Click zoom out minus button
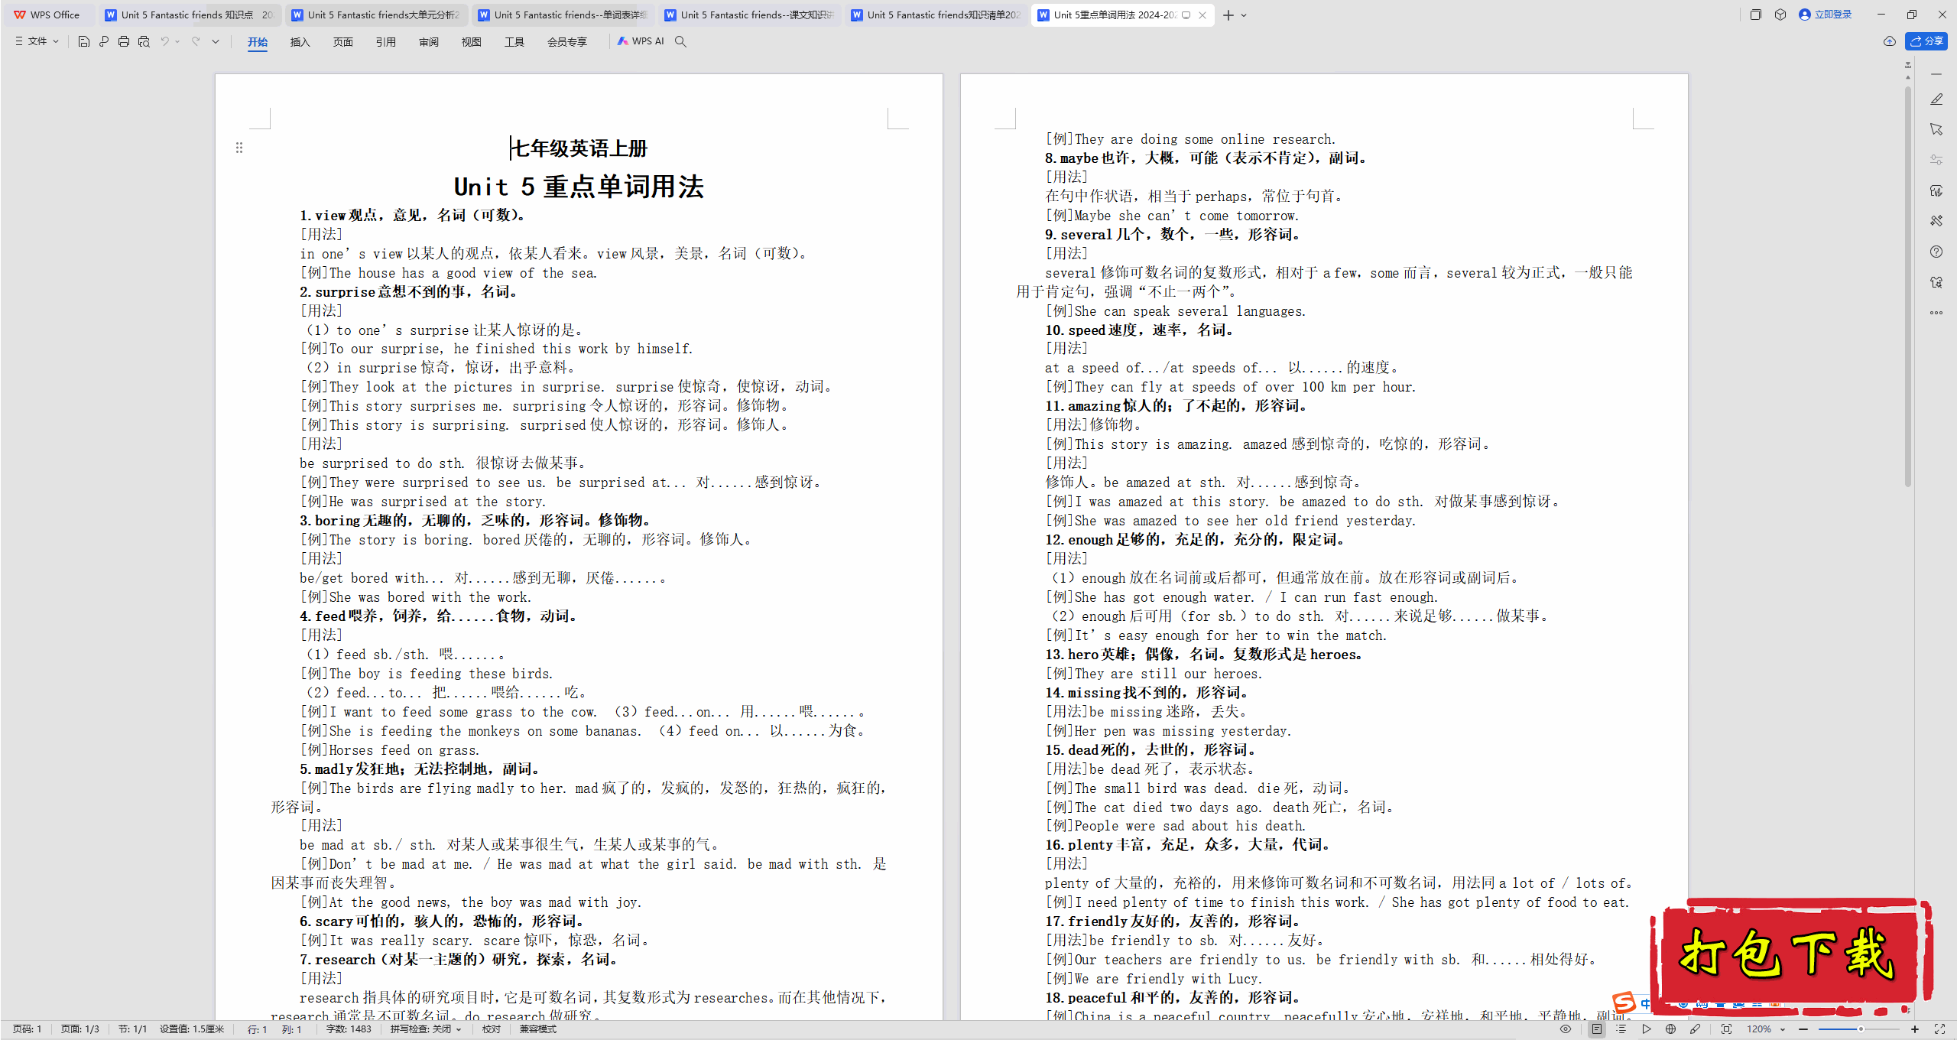Image resolution: width=1957 pixels, height=1040 pixels. tap(1803, 1029)
